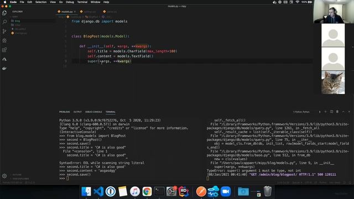Open the Selection menu
The image size is (354, 199).
[x=41, y=2]
